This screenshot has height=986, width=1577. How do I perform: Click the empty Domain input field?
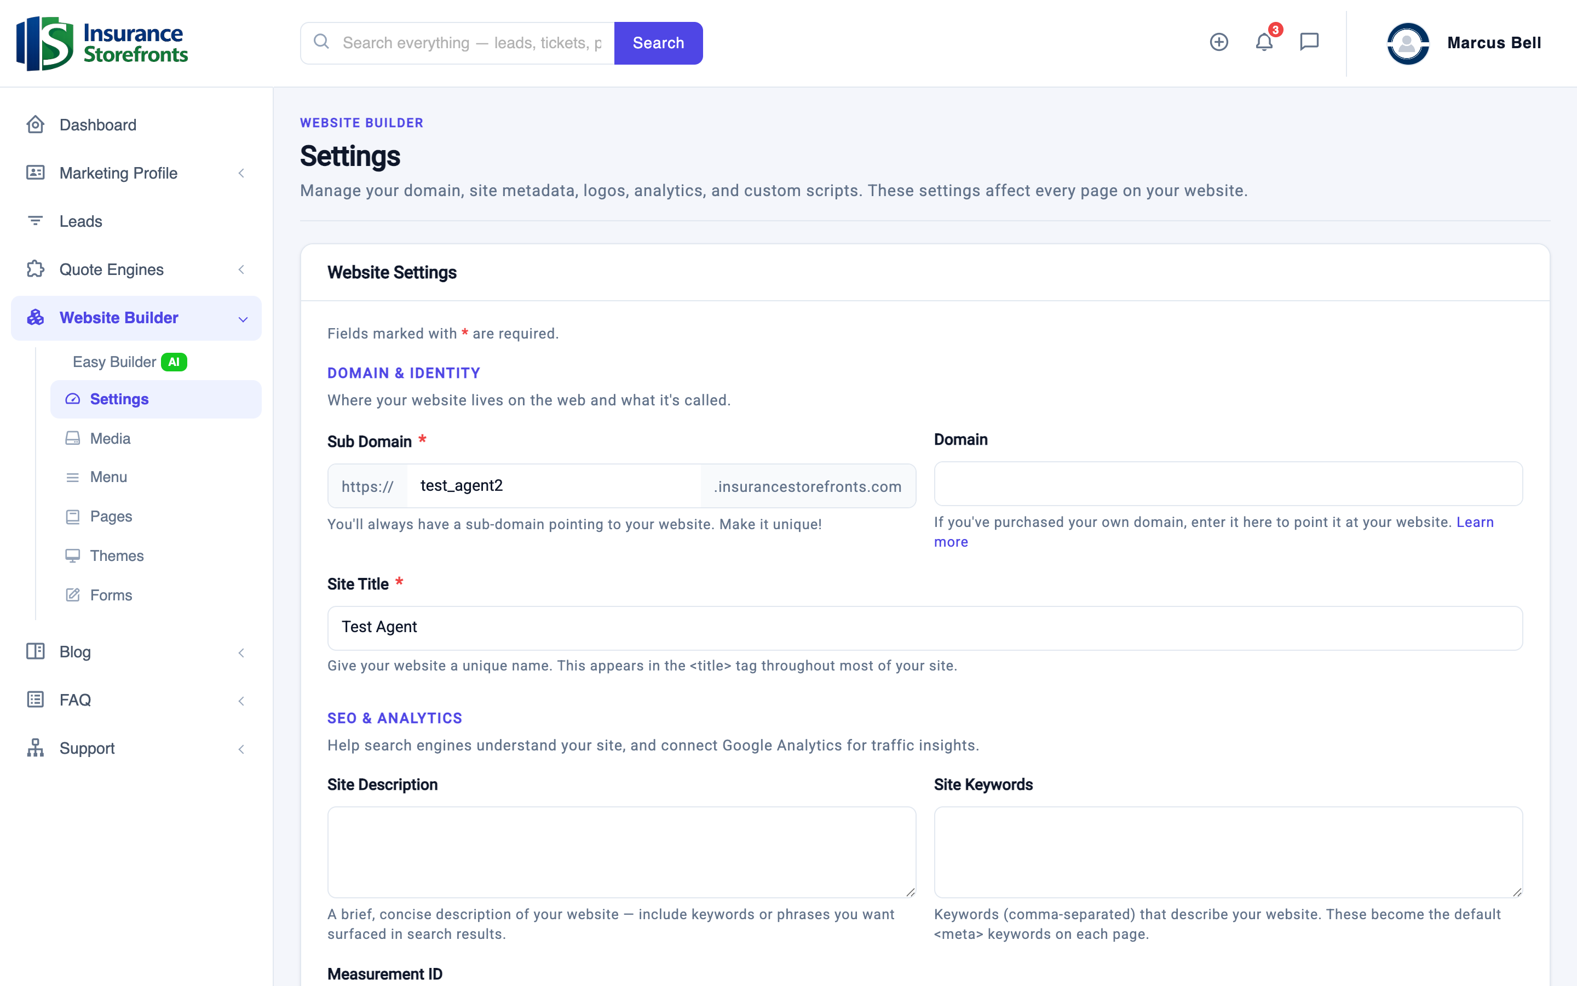point(1228,484)
